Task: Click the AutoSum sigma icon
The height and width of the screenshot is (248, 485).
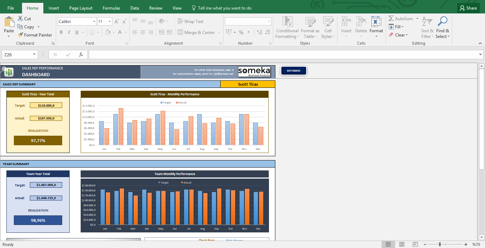Action: point(391,18)
